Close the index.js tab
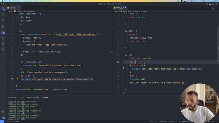The height and width of the screenshot is (123, 219). (19, 8)
